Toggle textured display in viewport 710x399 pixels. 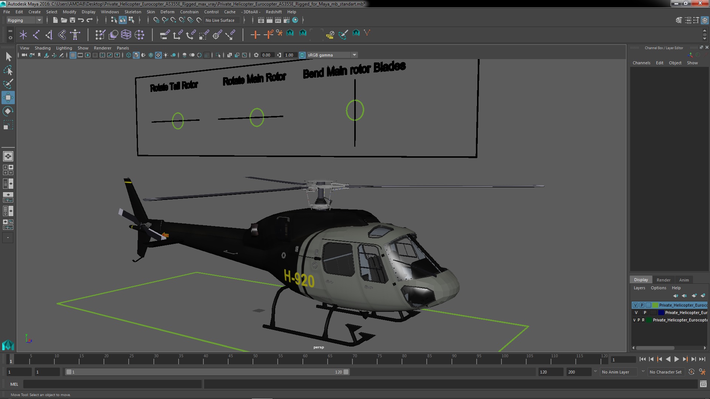tap(158, 55)
